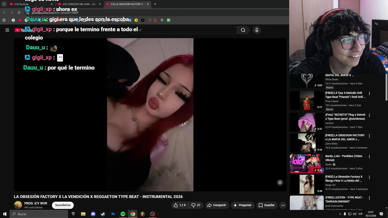Open Bardo, Lolo - Perdidos thumbnail
This screenshot has height=218, width=388.
(307, 163)
